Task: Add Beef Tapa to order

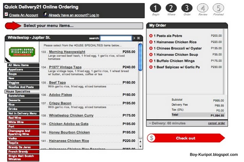Action: click(58, 82)
